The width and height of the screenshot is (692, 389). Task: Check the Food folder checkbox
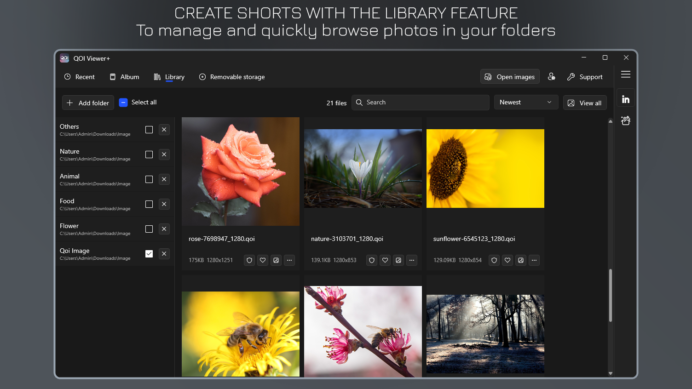click(x=149, y=204)
